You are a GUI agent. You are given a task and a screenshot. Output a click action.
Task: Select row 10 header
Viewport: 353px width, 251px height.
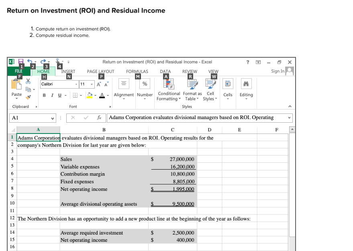point(12,203)
